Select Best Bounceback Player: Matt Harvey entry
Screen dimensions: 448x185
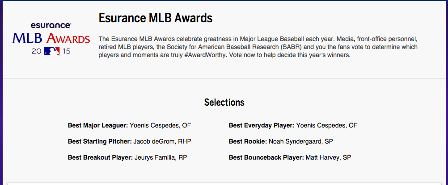click(x=290, y=157)
